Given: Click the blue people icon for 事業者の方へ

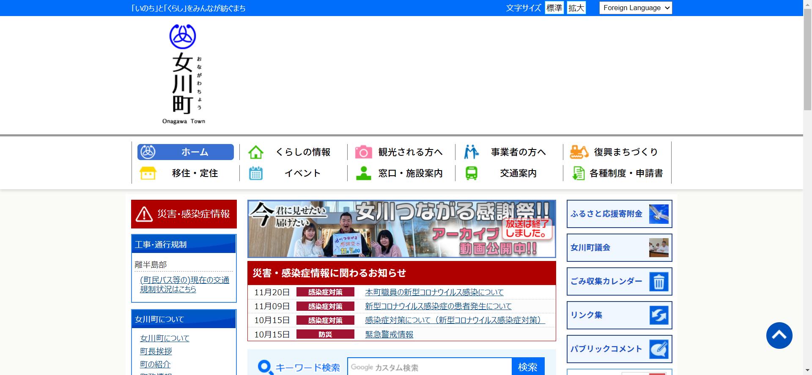Looking at the screenshot, I should 471,152.
